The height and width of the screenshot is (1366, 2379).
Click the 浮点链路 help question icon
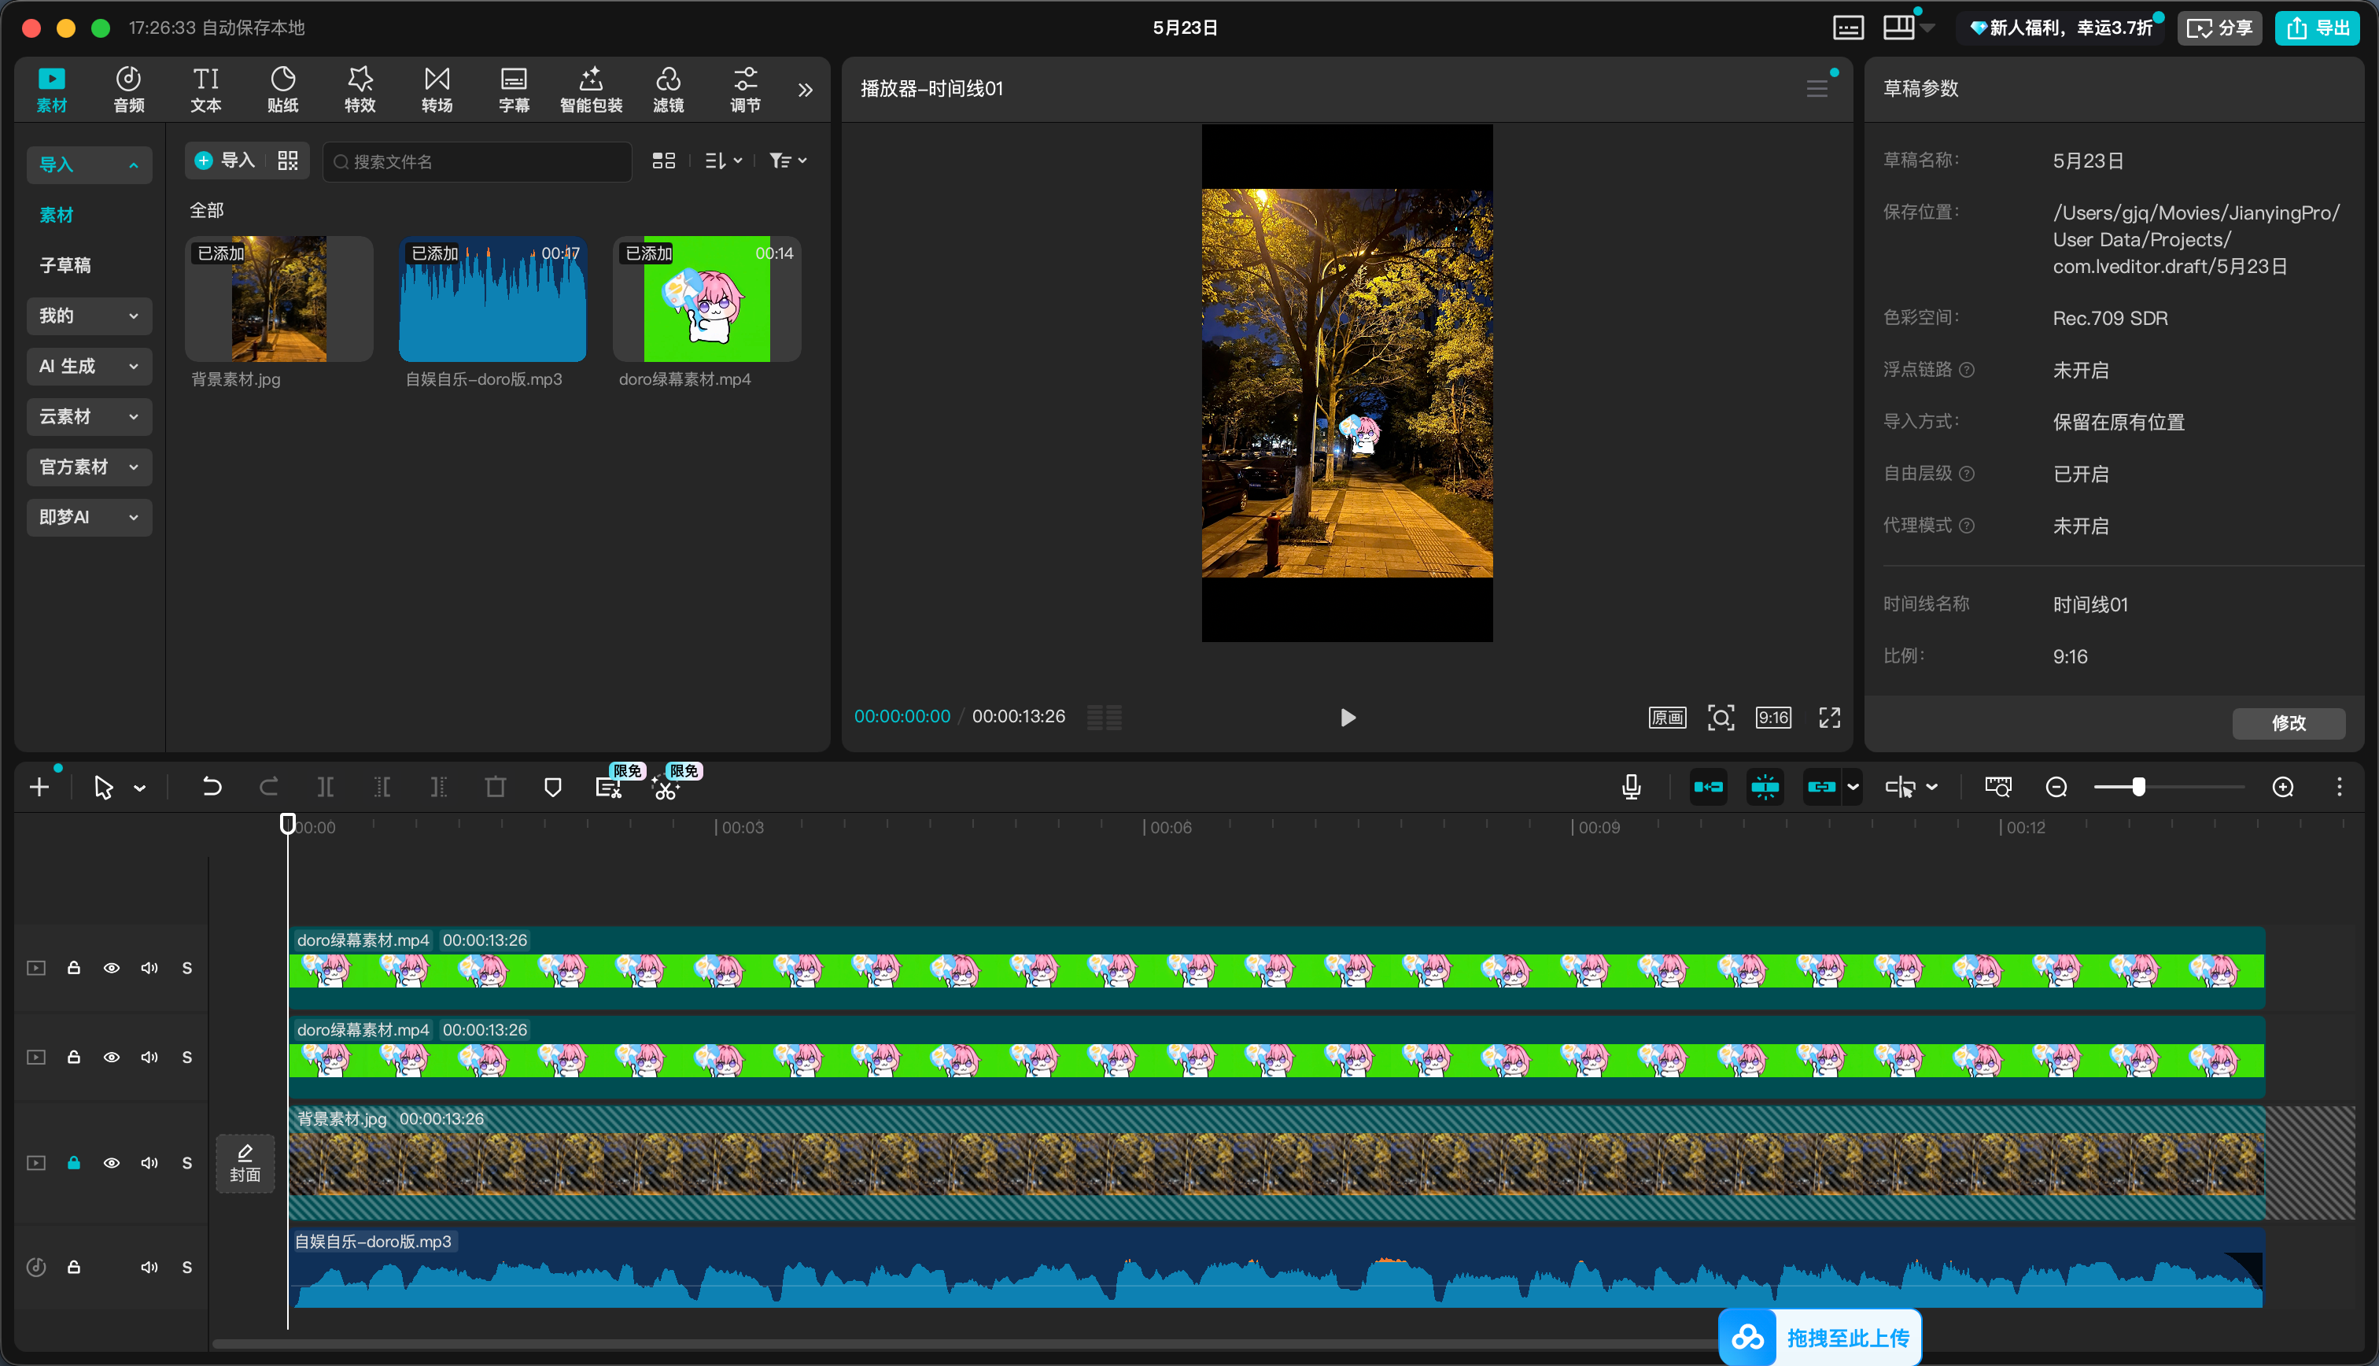point(1968,371)
